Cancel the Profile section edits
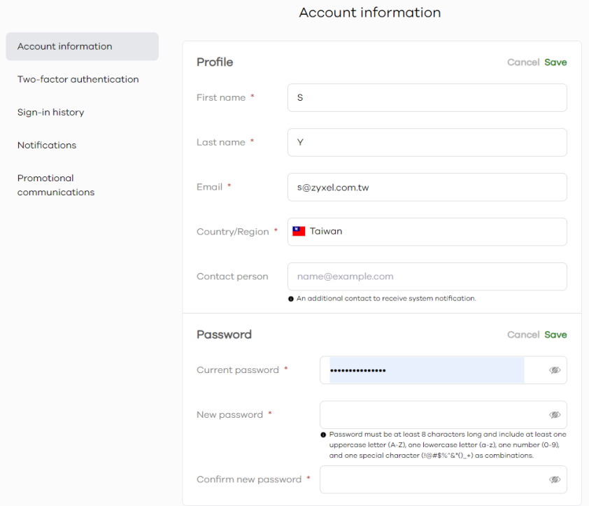The image size is (589, 506). pyautogui.click(x=523, y=62)
